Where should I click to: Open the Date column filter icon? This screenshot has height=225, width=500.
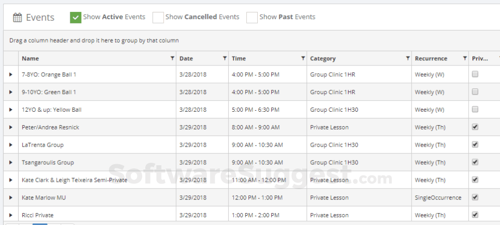(x=224, y=59)
